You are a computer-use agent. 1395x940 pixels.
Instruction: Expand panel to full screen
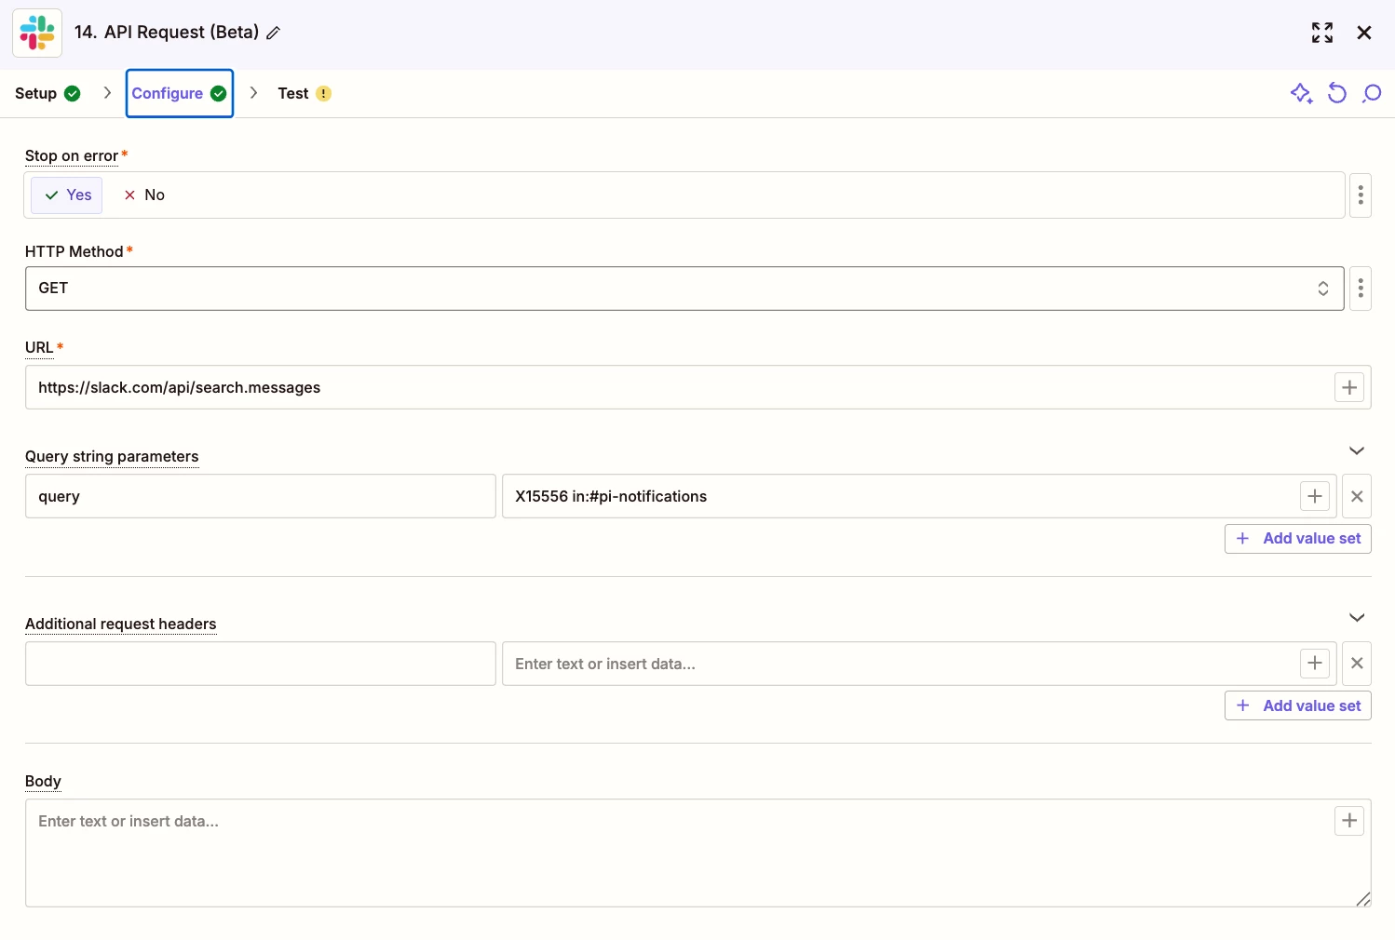1322,33
